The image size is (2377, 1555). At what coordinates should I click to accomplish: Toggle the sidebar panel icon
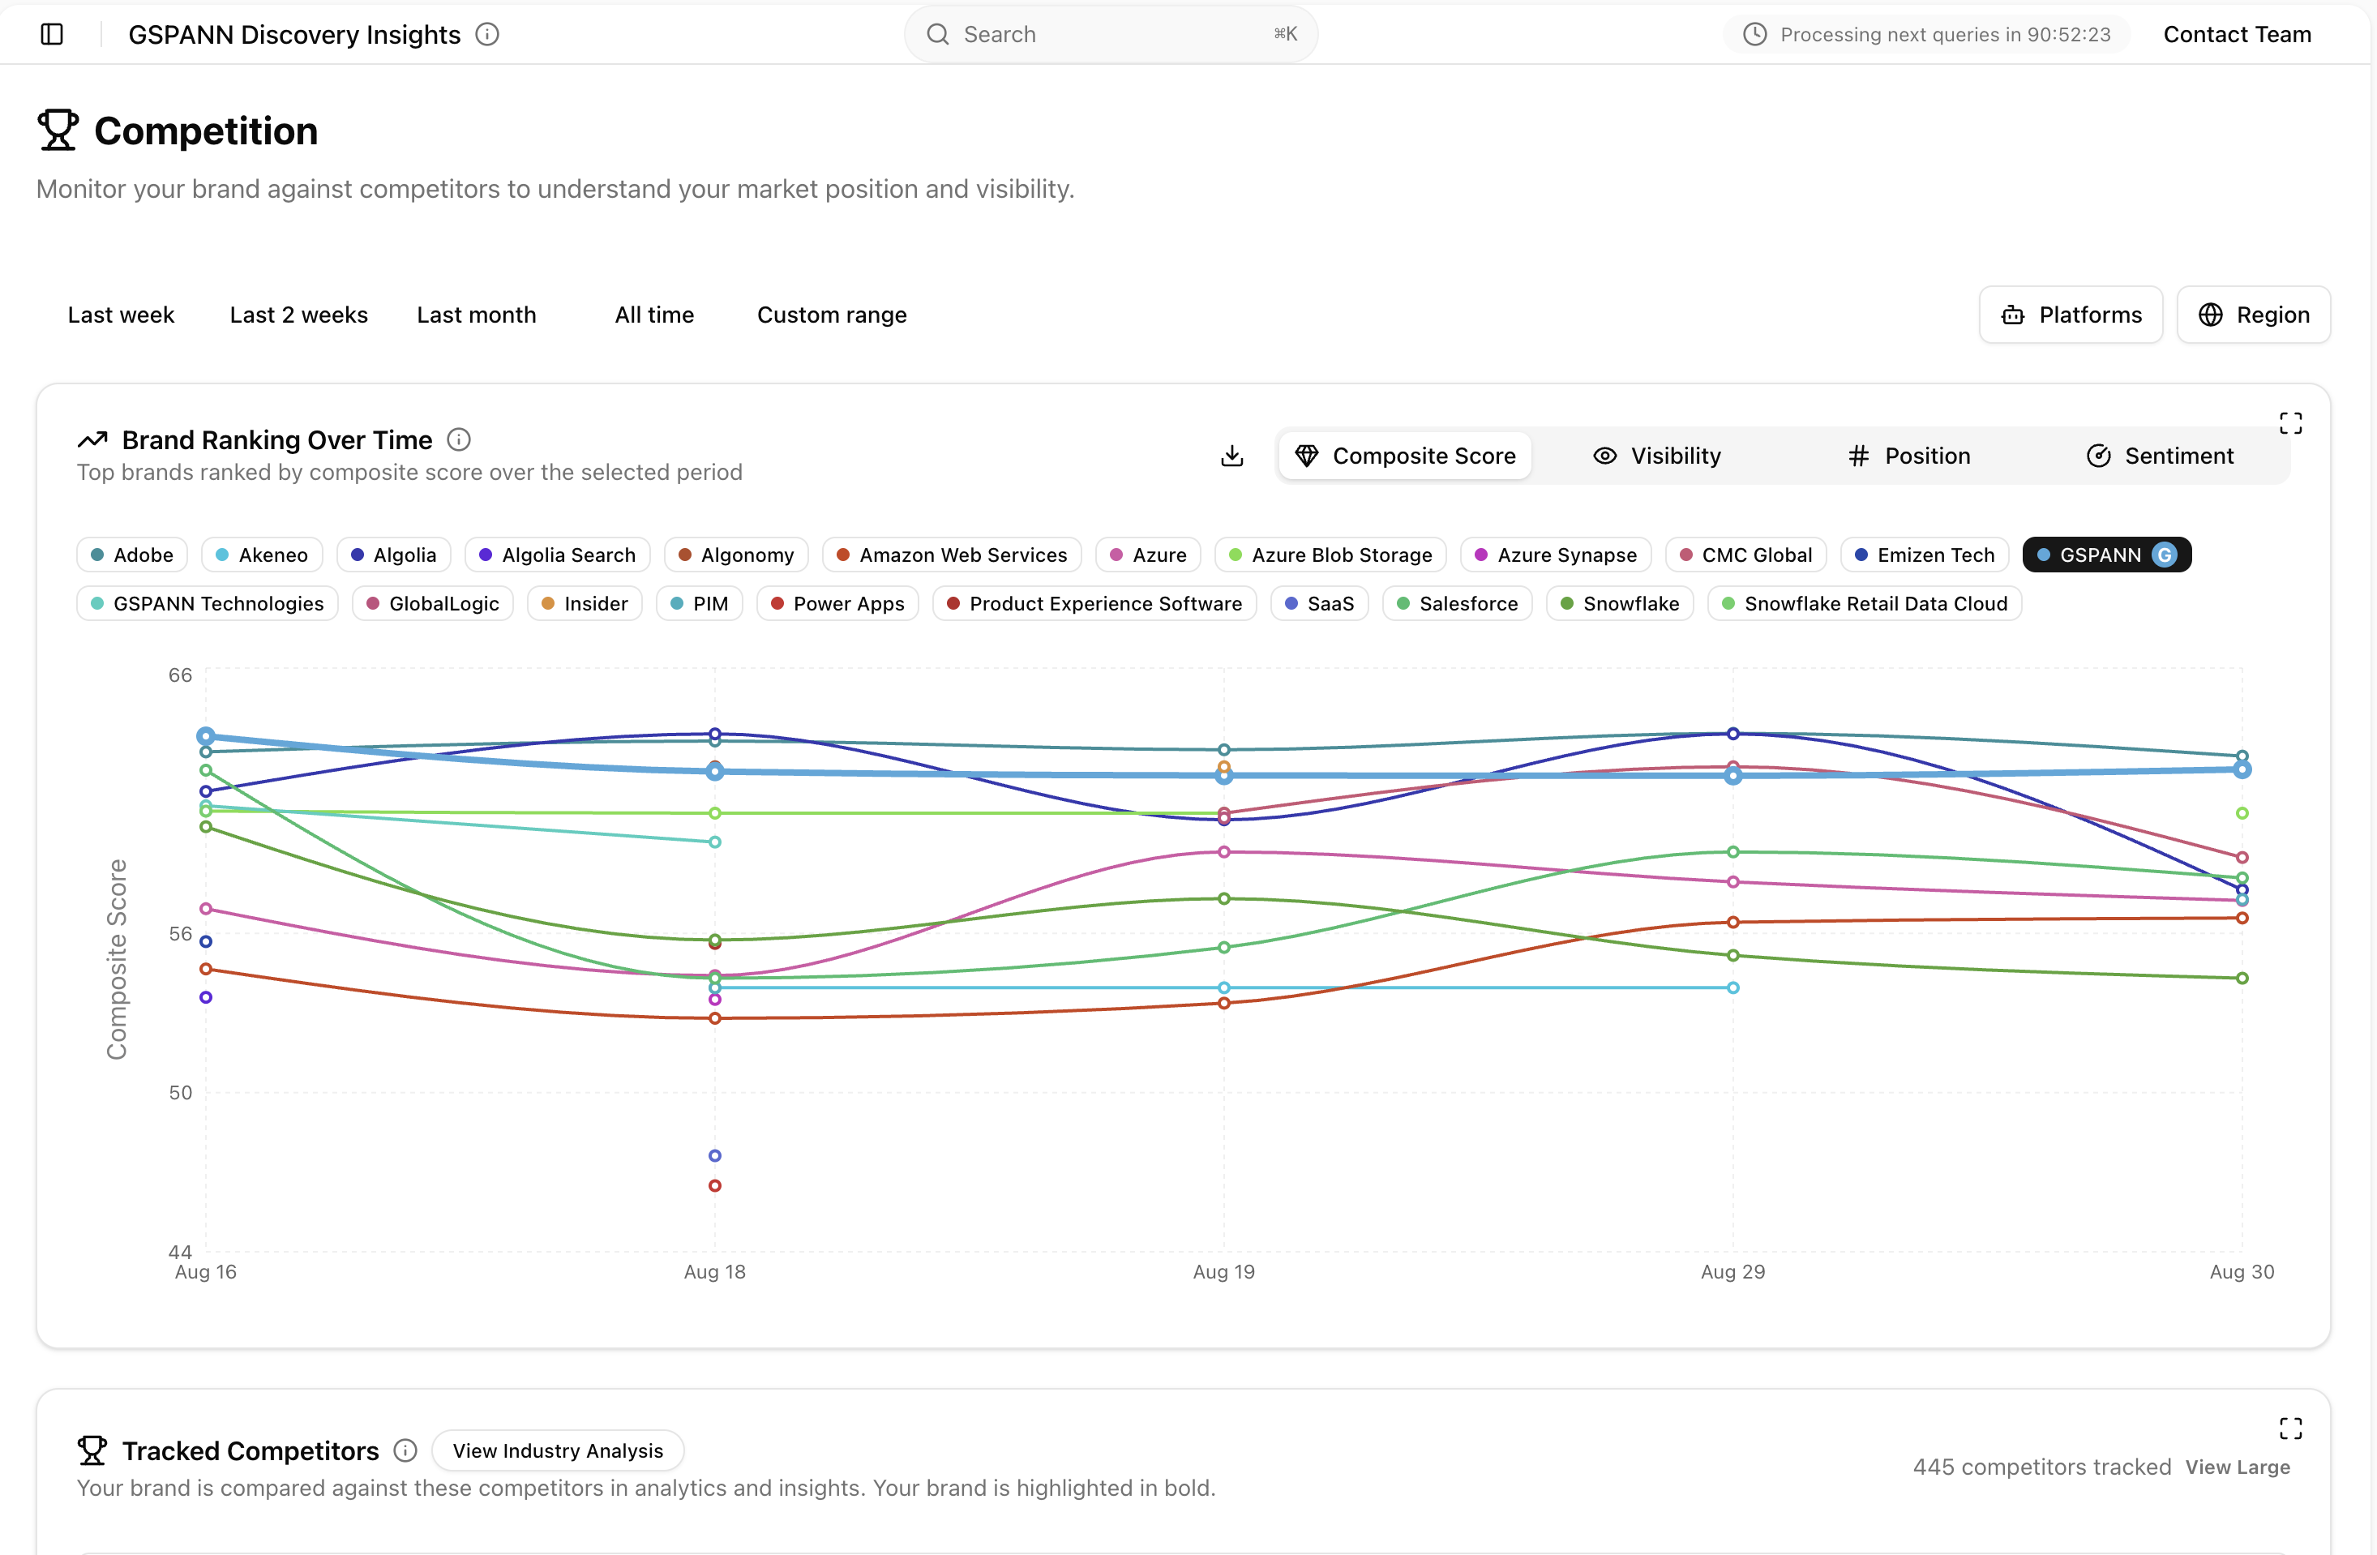coord(52,34)
